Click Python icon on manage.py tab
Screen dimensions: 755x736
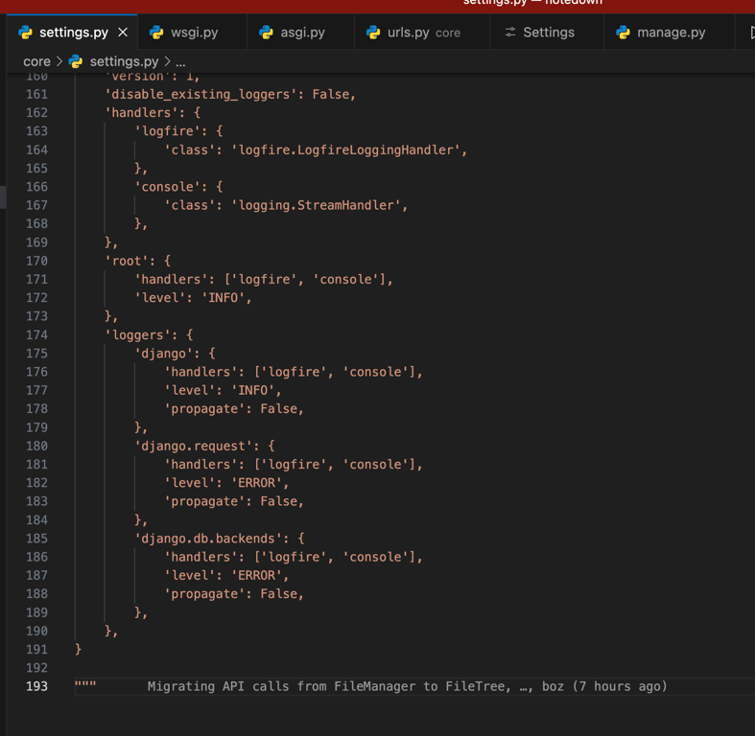623,33
